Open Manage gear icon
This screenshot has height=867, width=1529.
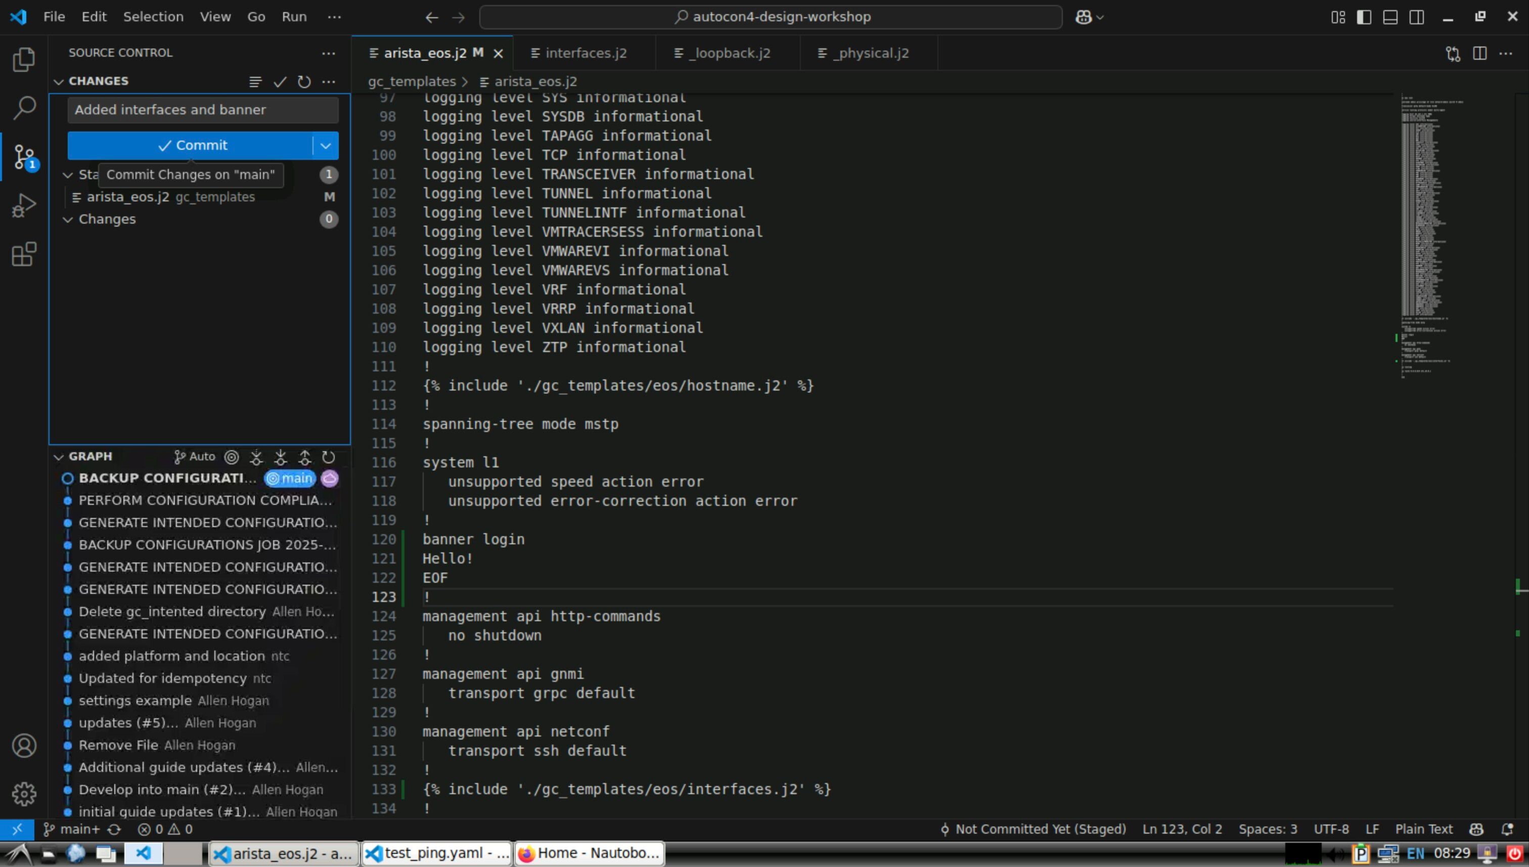coord(24,794)
